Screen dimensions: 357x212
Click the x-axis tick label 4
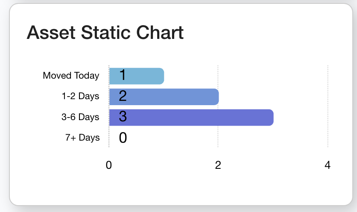[x=328, y=165]
